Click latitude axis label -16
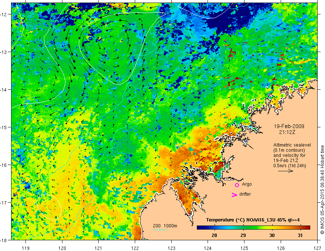This screenshot has width=325, height=251. click(x=4, y=165)
